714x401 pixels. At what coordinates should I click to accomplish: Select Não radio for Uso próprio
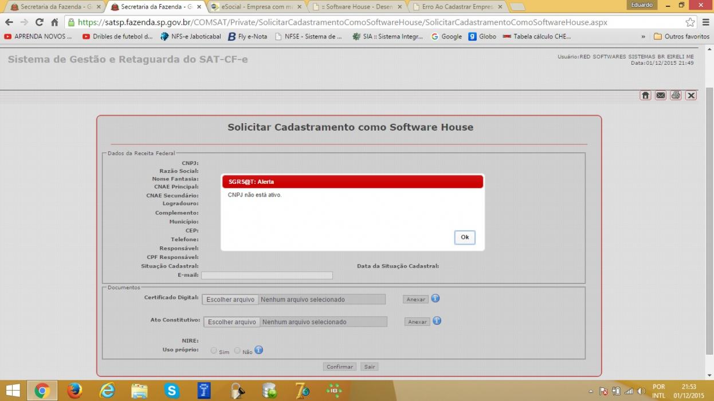237,351
